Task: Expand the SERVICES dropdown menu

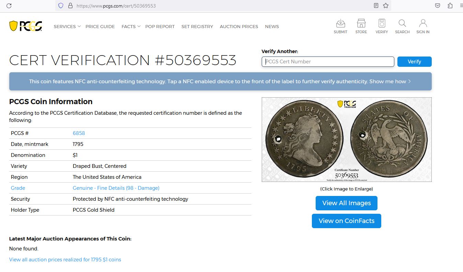Action: tap(67, 26)
